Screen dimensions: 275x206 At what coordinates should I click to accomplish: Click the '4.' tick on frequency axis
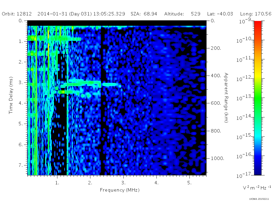point(156,183)
